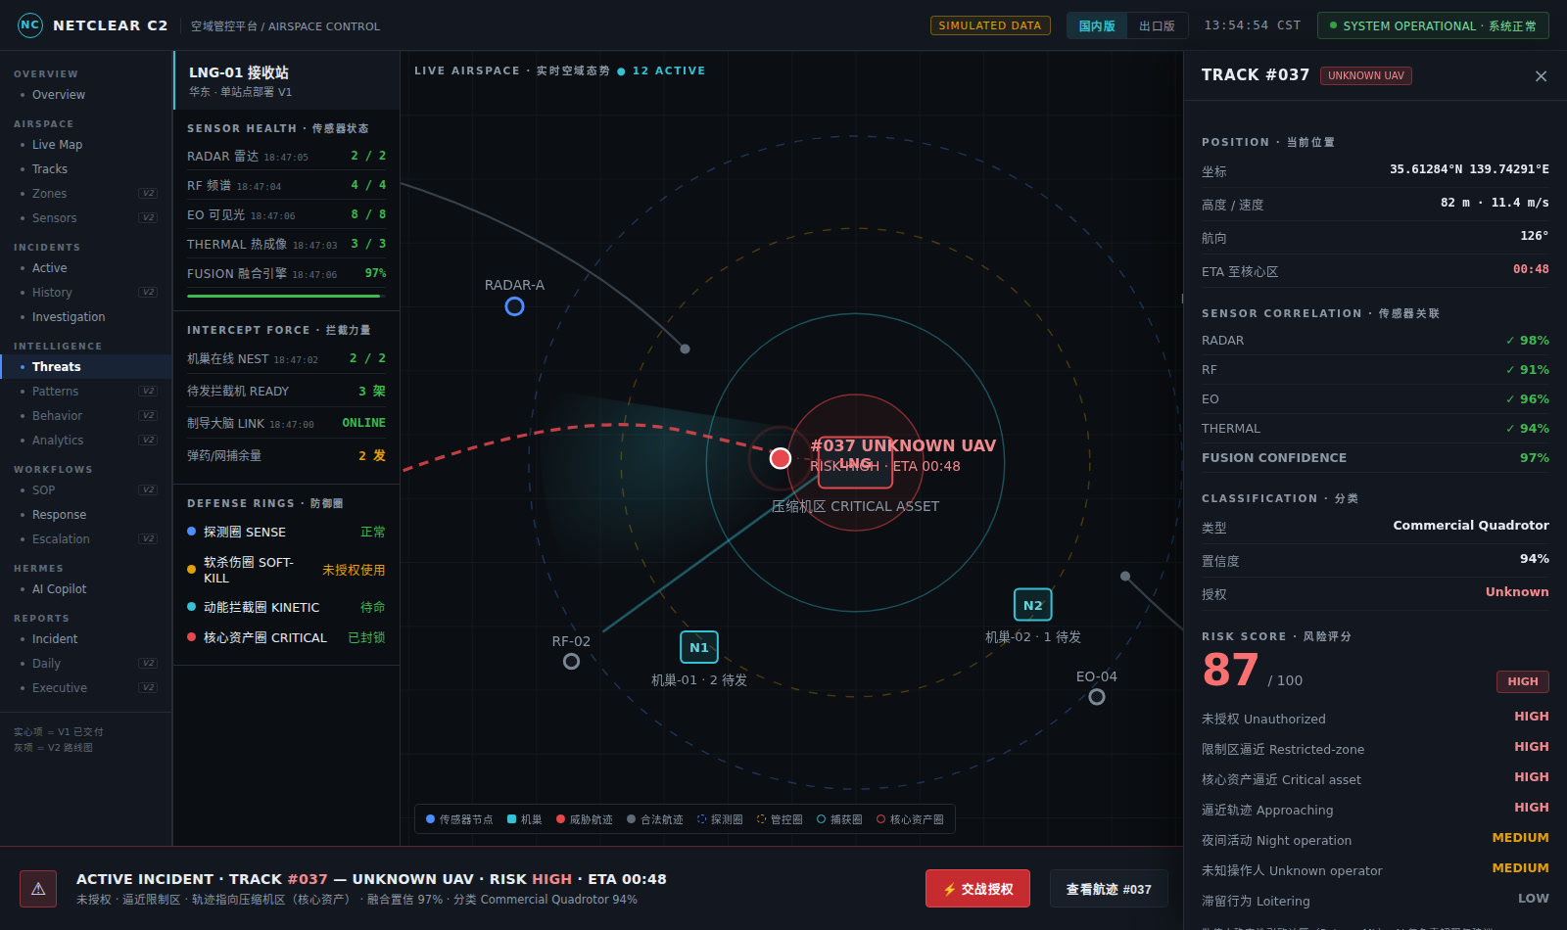The height and width of the screenshot is (930, 1567).
Task: Click the NC logo icon
Action: (x=30, y=25)
